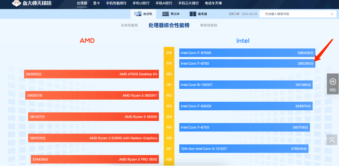Click rank number 183
Viewport: 339px width, 166px height.
169,106
